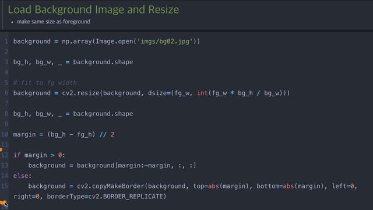Click 'cv2.resize' on line 6
Viewport: 373px width, 210px height.
click(x=80, y=93)
